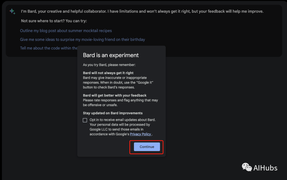Click the 'Bard will not always get it right' heading

pos(108,73)
